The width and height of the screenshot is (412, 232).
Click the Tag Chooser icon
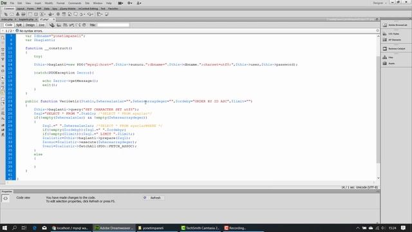coord(106,14)
